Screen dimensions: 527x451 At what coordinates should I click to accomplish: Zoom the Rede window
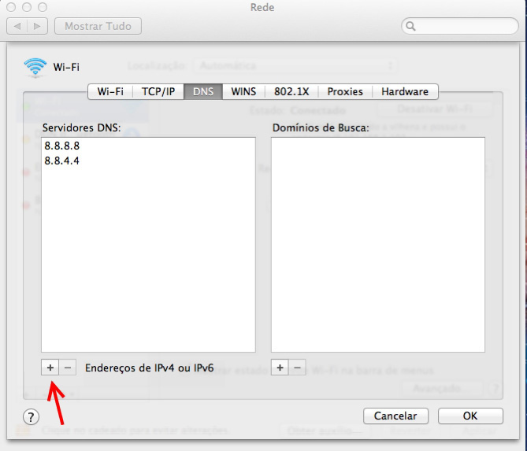43,7
